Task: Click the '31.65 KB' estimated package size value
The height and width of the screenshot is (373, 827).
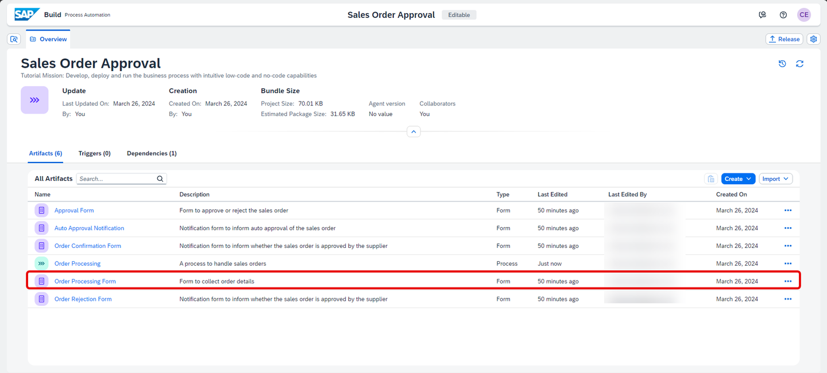Action: coord(343,114)
